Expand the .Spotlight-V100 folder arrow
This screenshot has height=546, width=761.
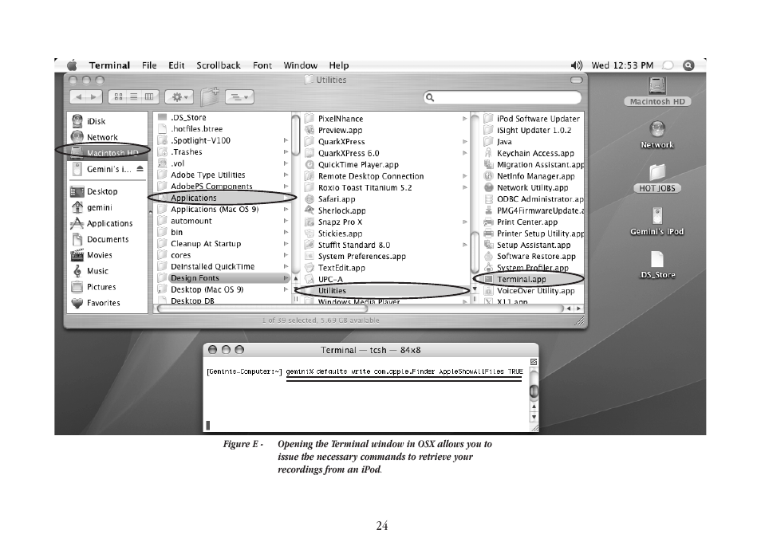point(286,140)
